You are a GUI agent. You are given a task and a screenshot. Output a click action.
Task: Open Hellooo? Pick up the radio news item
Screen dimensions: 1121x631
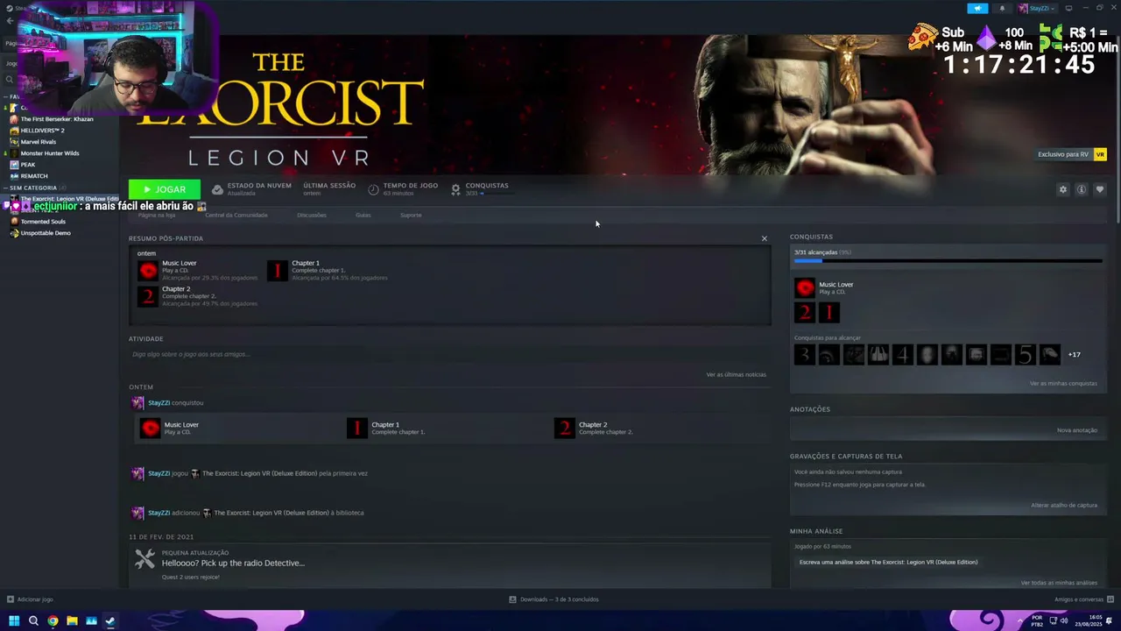pos(233,563)
